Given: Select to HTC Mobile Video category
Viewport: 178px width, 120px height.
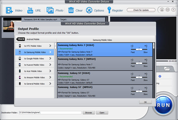Looking at the screenshot, I should [x=35, y=46].
